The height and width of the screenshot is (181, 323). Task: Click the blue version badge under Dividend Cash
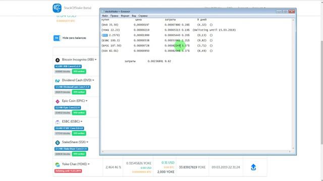[x=73, y=87]
